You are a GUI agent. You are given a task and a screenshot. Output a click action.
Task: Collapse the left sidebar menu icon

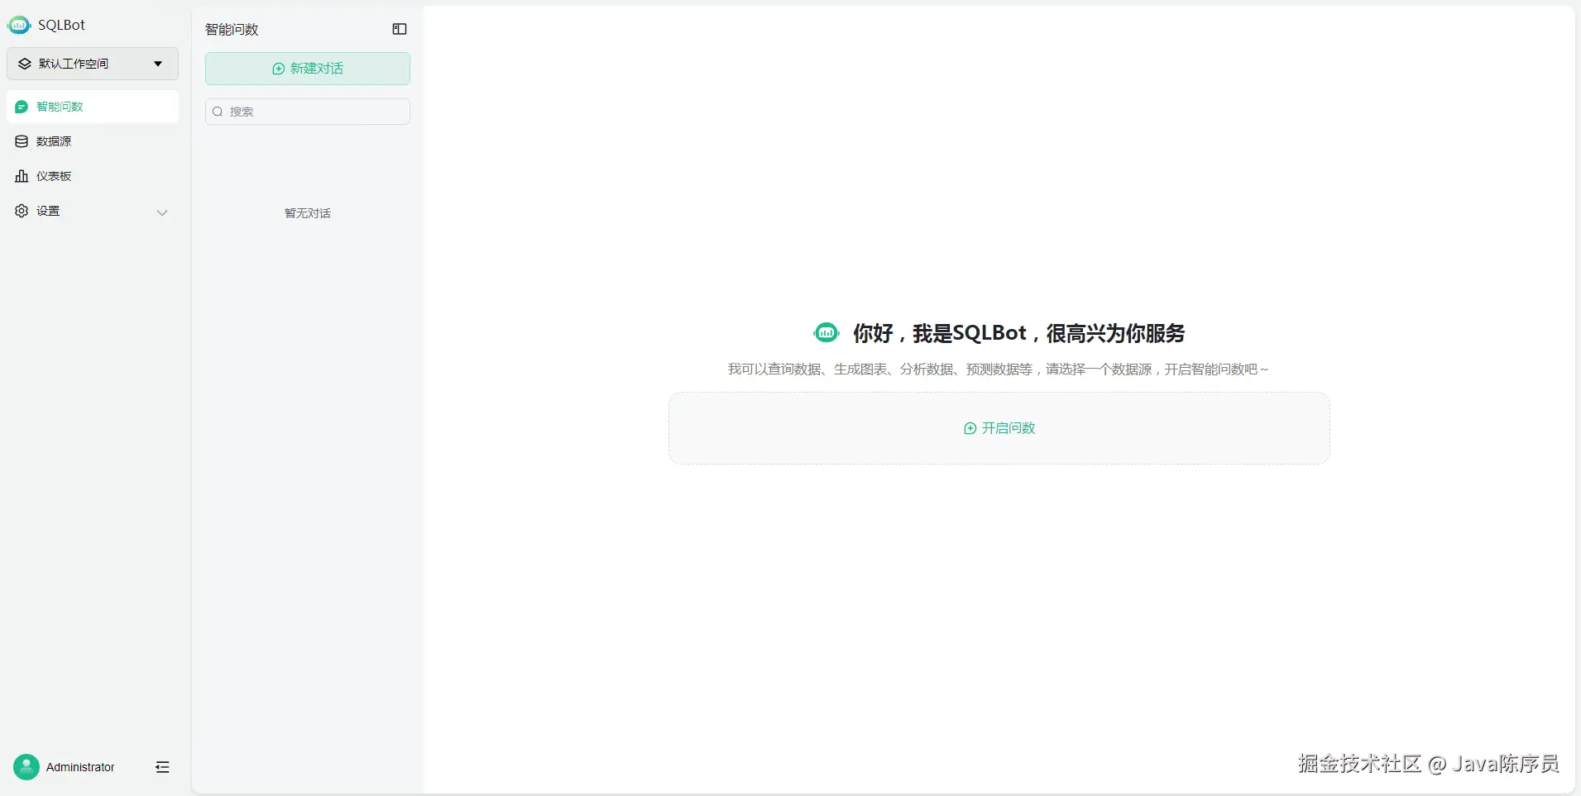[x=162, y=767]
